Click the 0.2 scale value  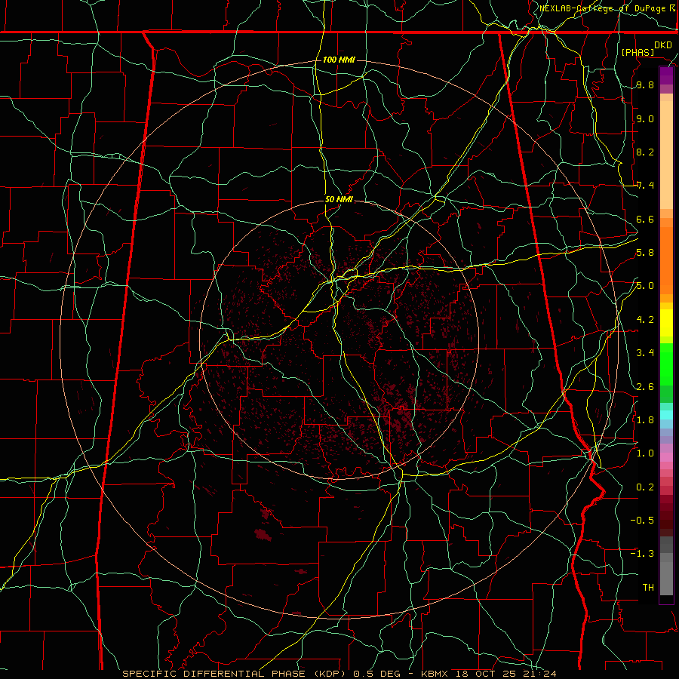coord(645,487)
